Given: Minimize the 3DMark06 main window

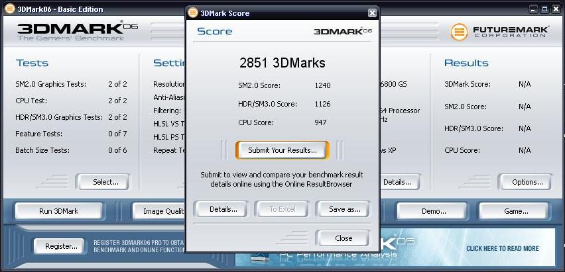Looking at the screenshot, I should point(534,9).
